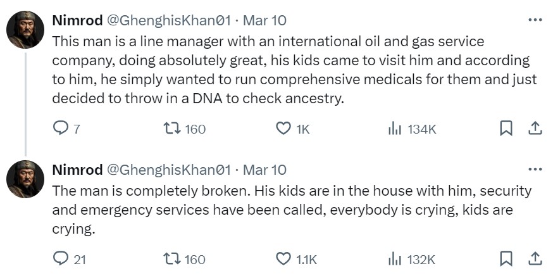Screen dimensions: 553x278
Task: Open Nimrod's profile name on first tweet
Action: tap(77, 20)
